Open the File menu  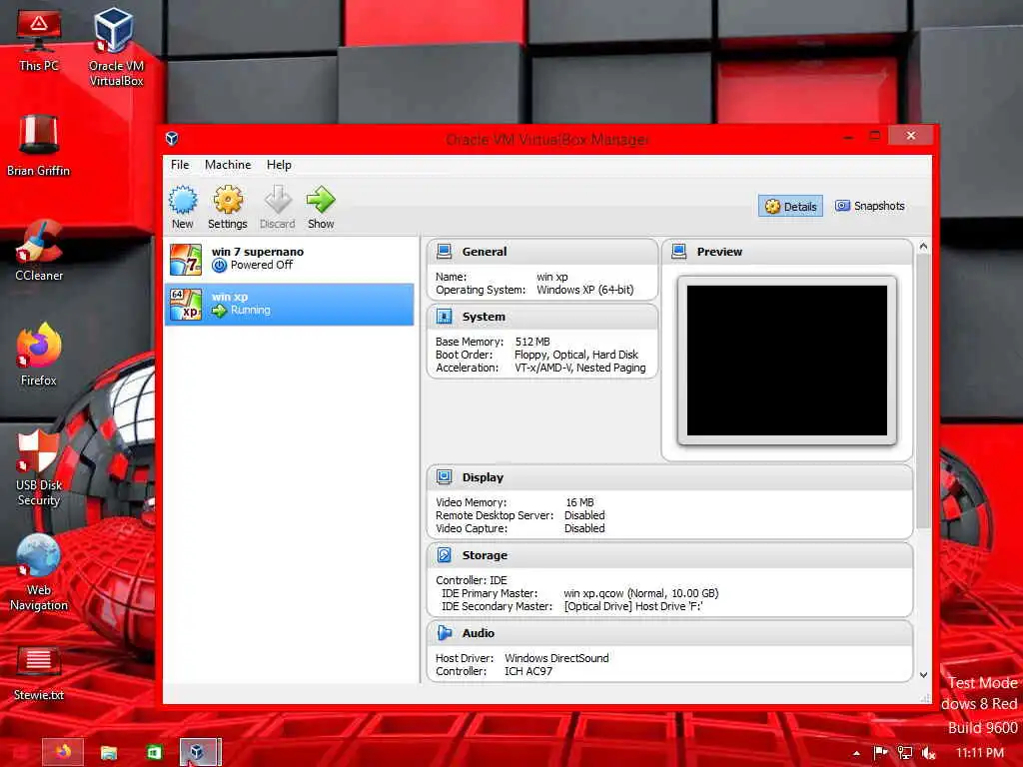coord(180,165)
